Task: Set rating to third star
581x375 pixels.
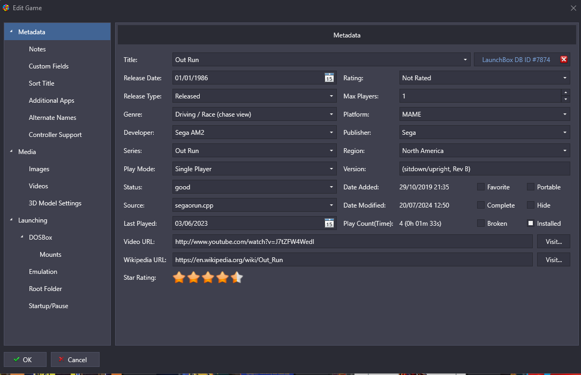Action: click(x=208, y=277)
